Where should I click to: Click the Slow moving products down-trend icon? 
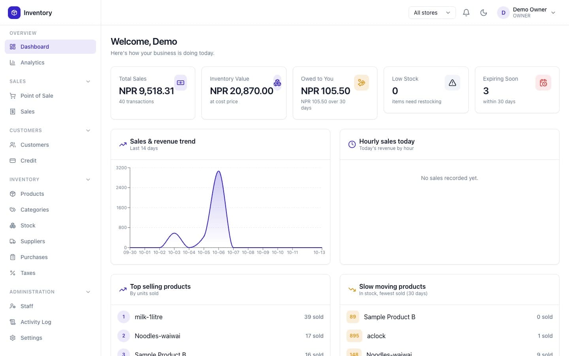coord(352,290)
